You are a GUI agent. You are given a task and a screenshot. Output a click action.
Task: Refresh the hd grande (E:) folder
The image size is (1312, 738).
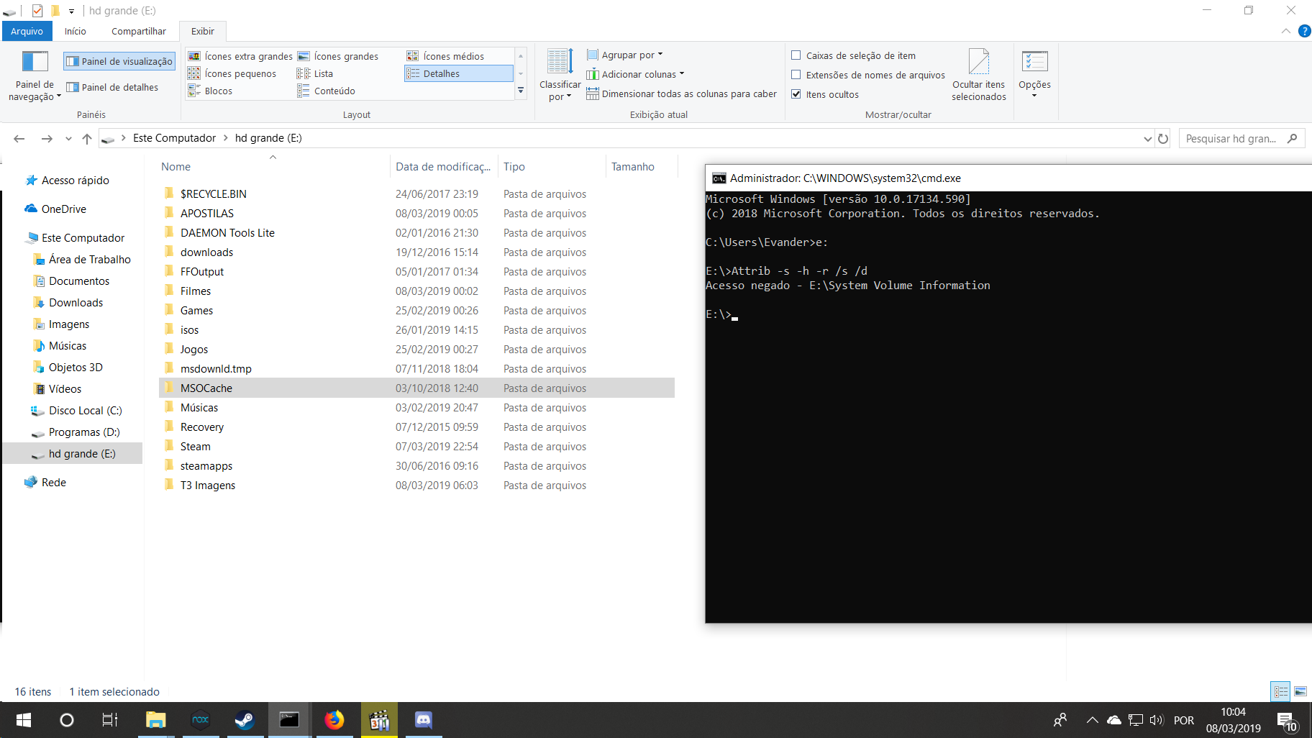pos(1163,138)
